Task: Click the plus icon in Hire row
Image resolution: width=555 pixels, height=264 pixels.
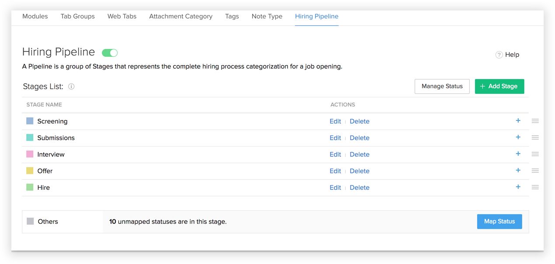Action: (518, 187)
